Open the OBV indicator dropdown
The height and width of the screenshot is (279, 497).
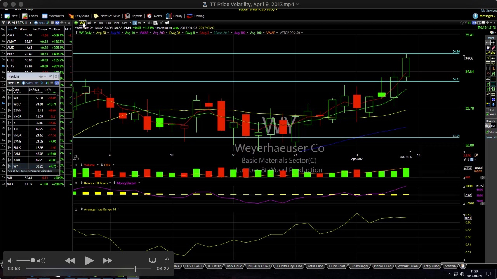click(113, 165)
